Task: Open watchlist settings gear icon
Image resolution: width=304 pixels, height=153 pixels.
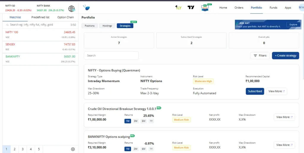Action: [x=73, y=149]
